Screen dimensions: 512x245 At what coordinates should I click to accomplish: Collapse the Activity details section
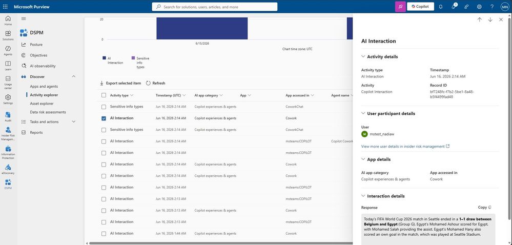pos(363,56)
